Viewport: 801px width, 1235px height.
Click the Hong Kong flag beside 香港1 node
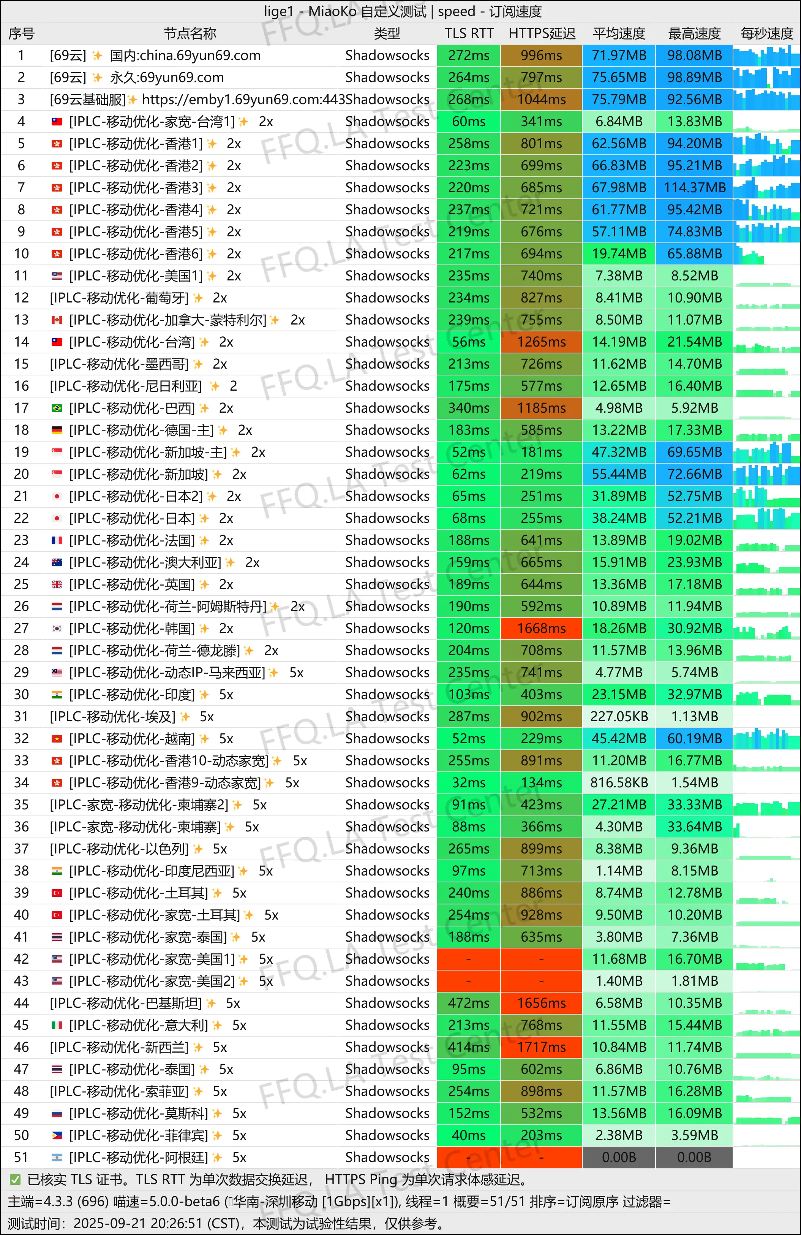pyautogui.click(x=57, y=143)
